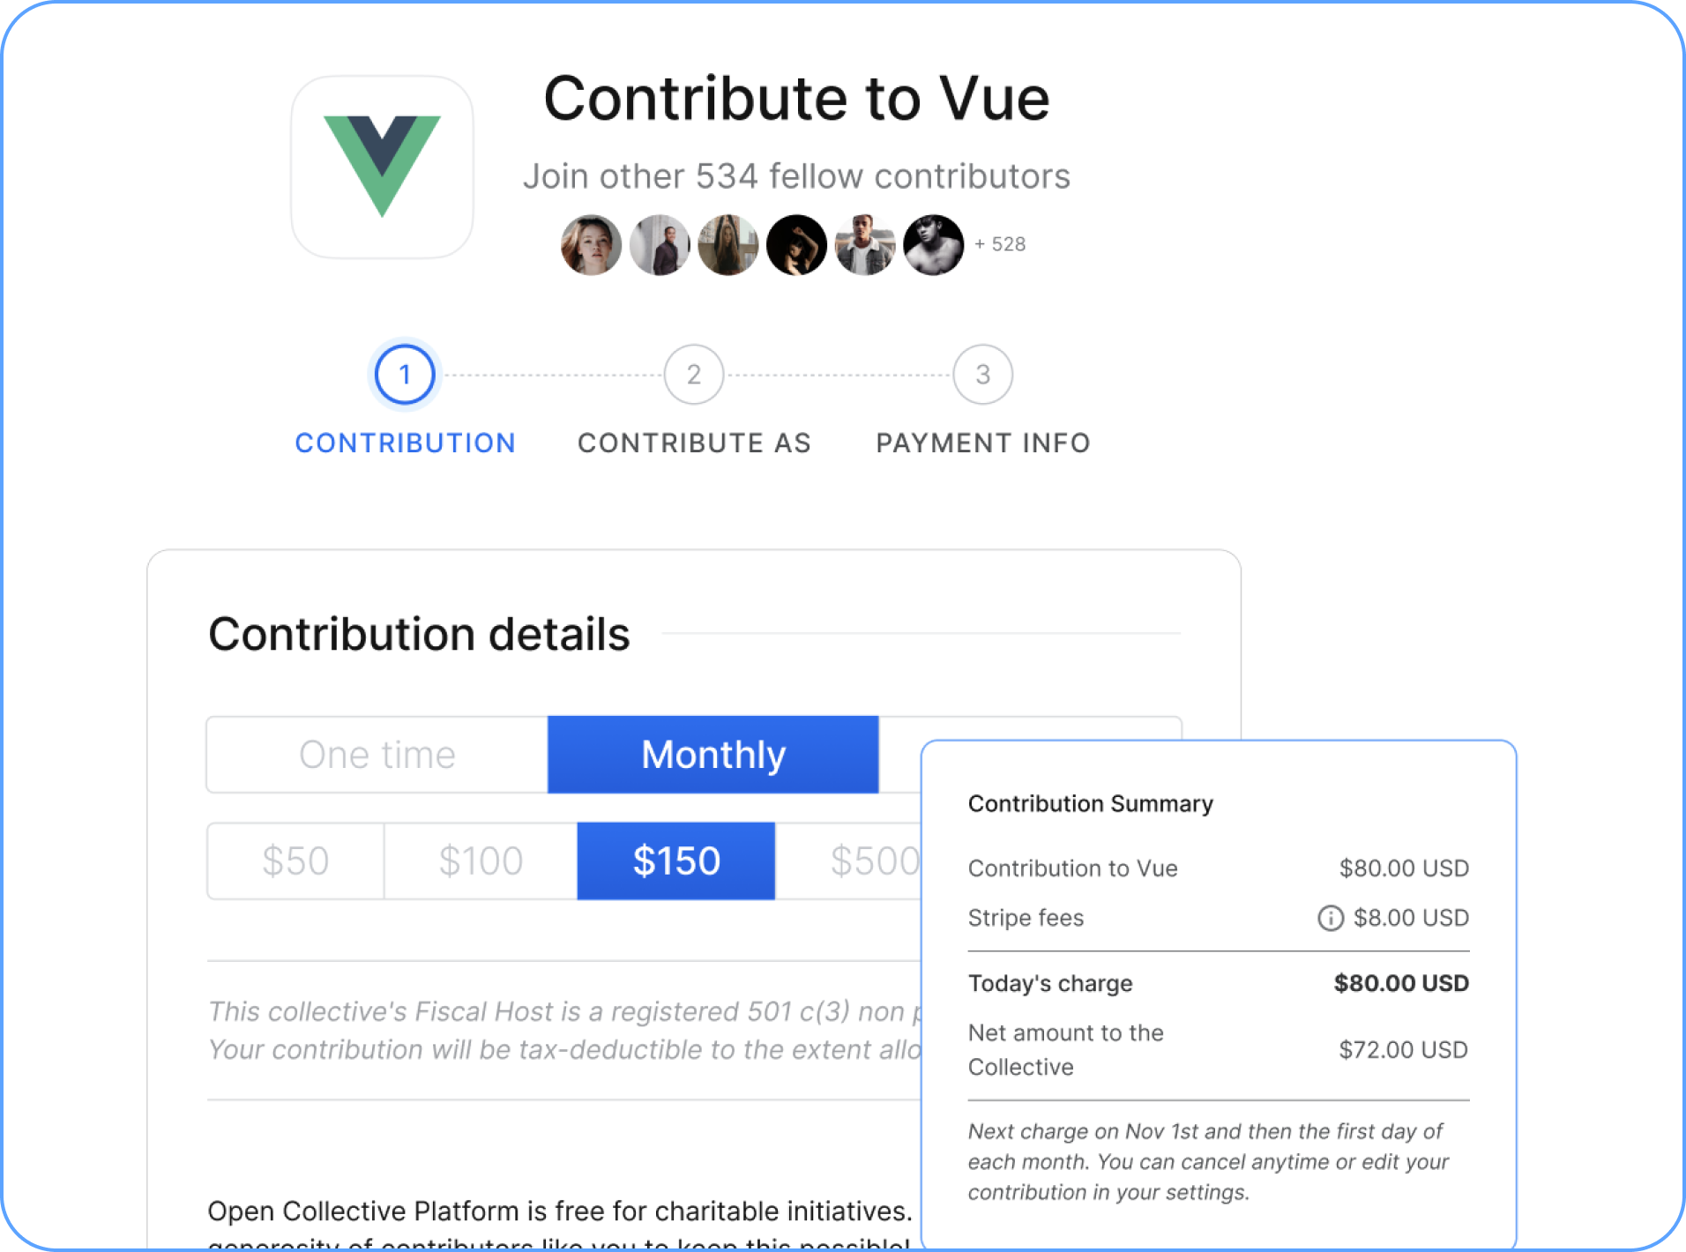Click the sixth contributor avatar

(934, 245)
